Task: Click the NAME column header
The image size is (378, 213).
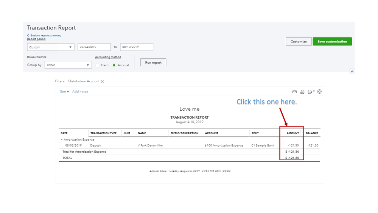Action: (x=142, y=133)
